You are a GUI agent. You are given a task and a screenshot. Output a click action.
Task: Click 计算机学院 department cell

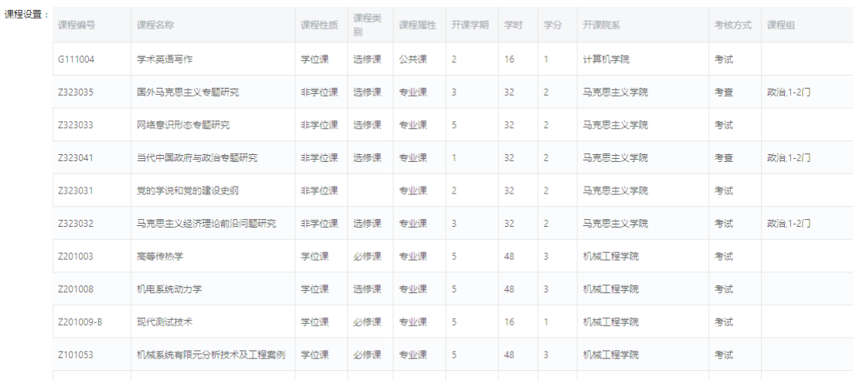coord(606,59)
